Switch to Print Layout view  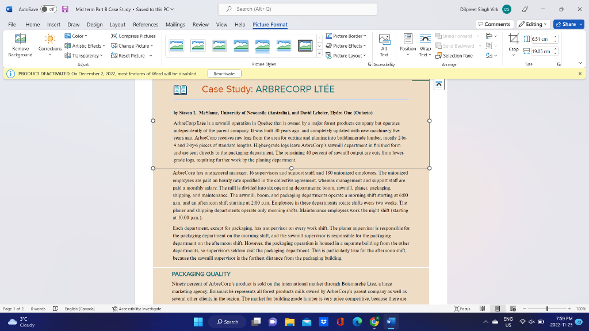click(498, 309)
